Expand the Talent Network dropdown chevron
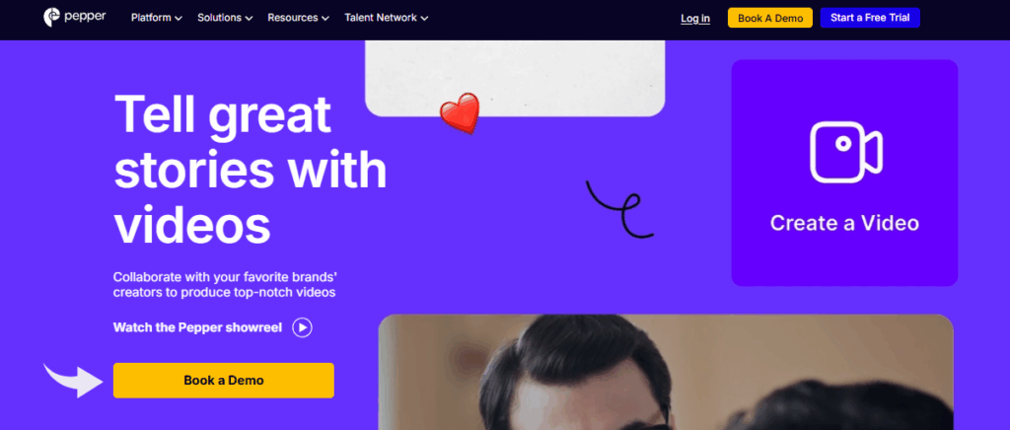The image size is (1010, 430). point(424,19)
